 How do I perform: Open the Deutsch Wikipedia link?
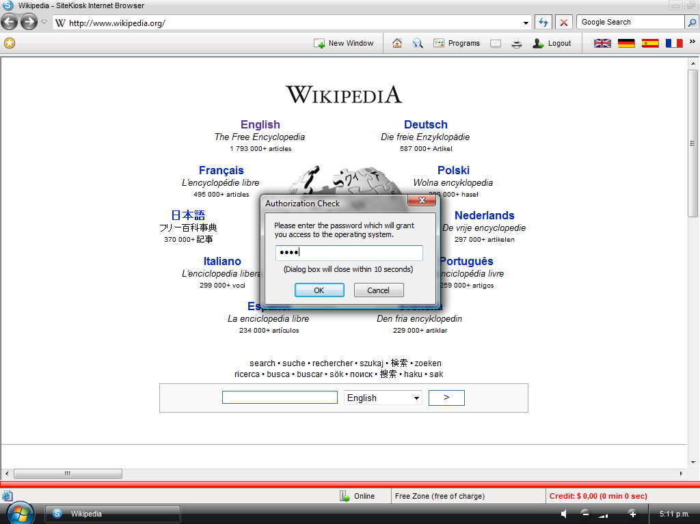[425, 124]
